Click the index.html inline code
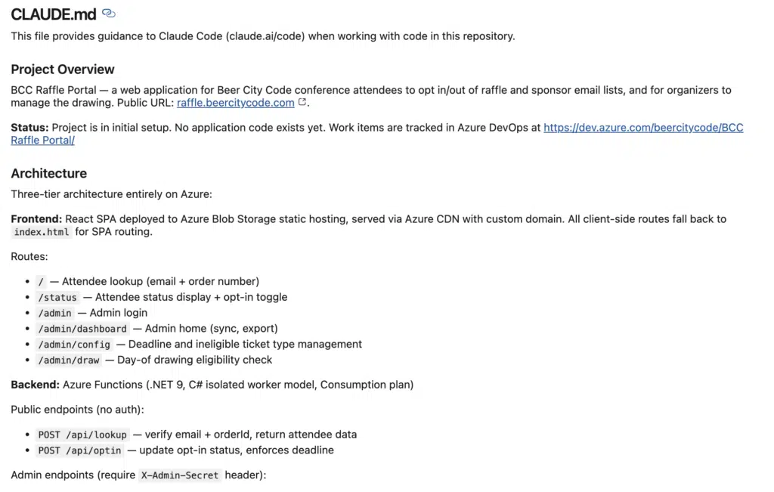Viewport: 774px width, 492px height. pos(42,232)
